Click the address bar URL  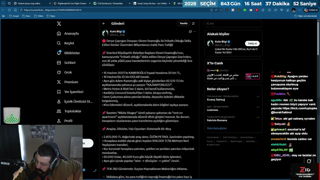click(x=53, y=10)
